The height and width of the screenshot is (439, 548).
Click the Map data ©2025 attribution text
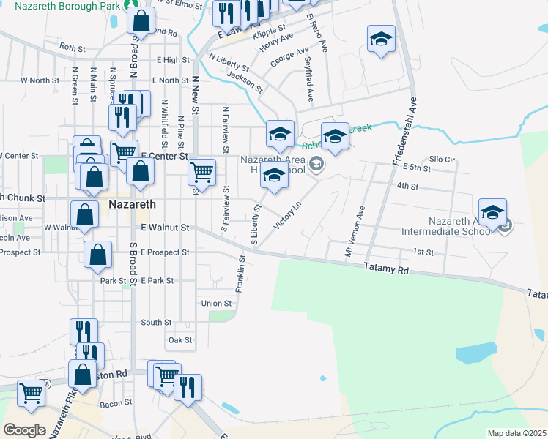(516, 433)
